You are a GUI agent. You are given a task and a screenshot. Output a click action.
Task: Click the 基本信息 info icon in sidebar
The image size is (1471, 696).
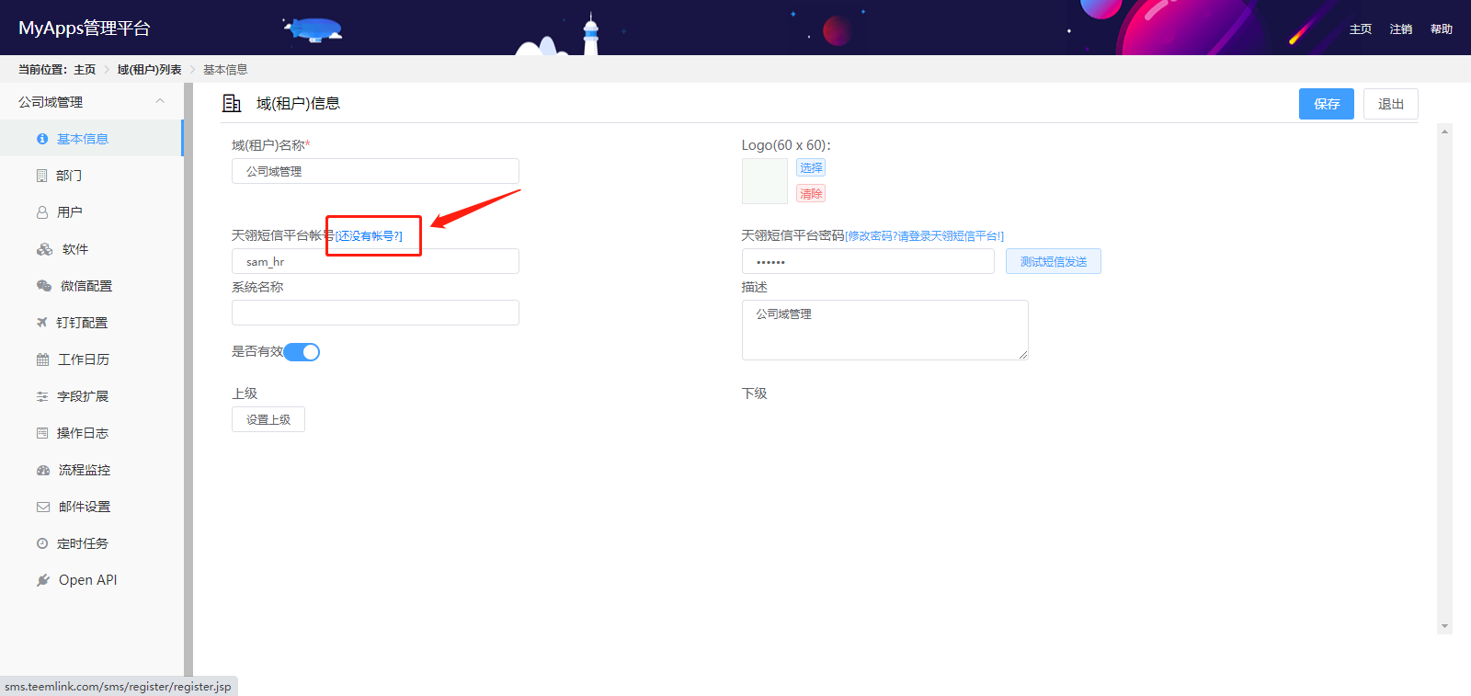tap(42, 139)
